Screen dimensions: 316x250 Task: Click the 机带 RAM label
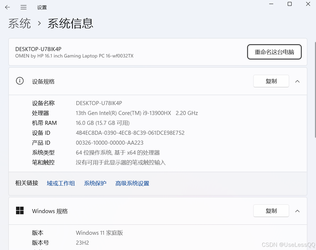pos(44,123)
